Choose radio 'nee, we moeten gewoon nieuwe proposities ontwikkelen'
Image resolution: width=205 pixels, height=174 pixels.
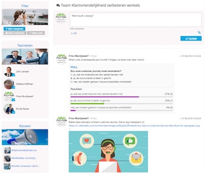72,82
